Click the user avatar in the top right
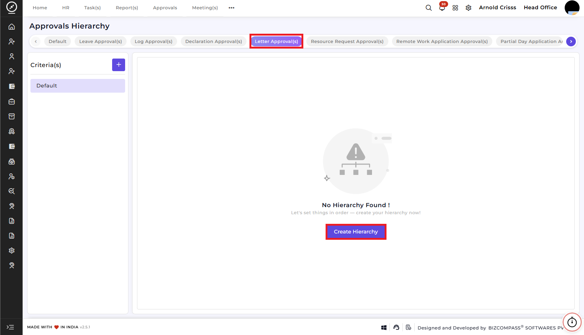Screen dimensions: 584x335 point(572,8)
